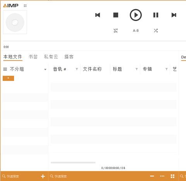Stop playback
The image size is (186, 181).
click(x=116, y=15)
